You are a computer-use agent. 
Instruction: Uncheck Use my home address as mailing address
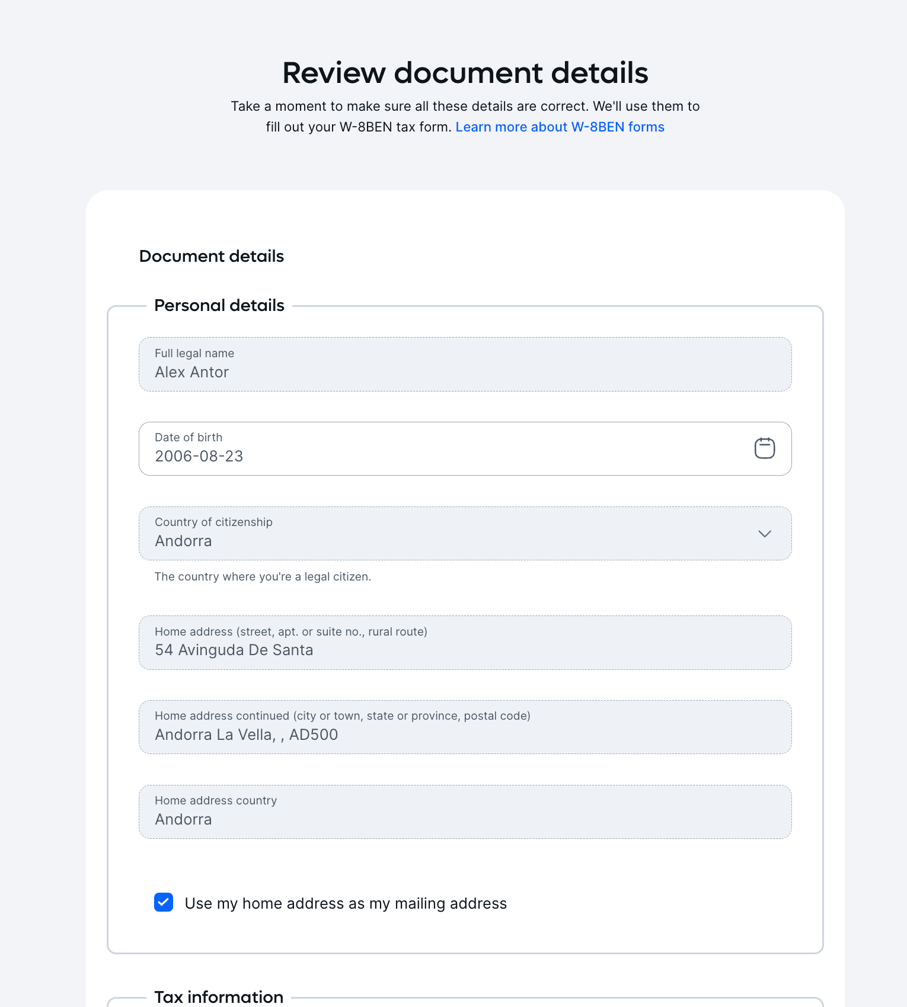[164, 902]
